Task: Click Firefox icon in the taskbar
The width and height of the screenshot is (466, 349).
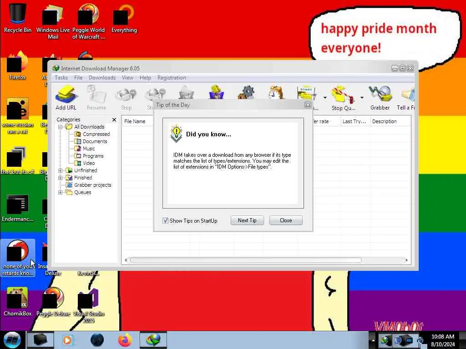Action: (125, 340)
